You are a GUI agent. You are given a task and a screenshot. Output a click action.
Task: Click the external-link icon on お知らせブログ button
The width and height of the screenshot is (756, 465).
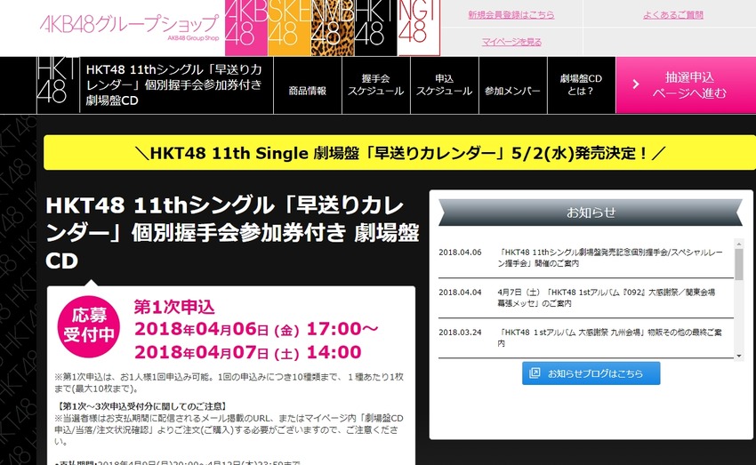(535, 373)
